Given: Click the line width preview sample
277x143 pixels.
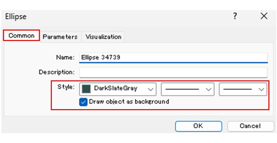Looking at the screenshot, I should point(238,89).
